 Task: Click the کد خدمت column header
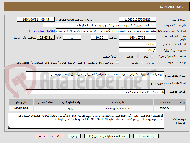pyautogui.click(x=166, y=102)
